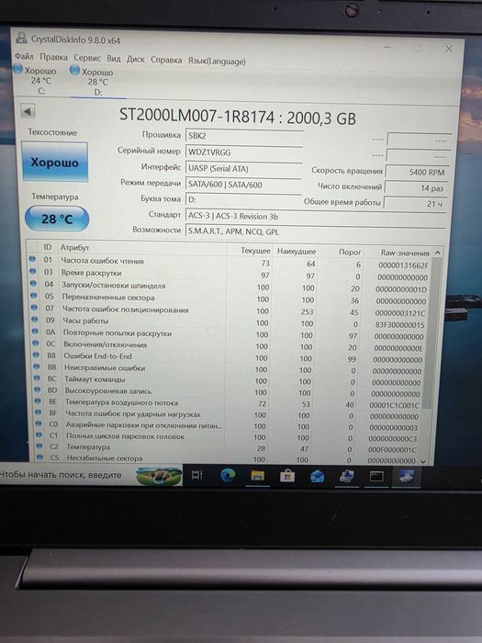This screenshot has height=643, width=482.
Task: Click the Возможности field S.M.A.R.T., APM
Action: tap(316, 231)
